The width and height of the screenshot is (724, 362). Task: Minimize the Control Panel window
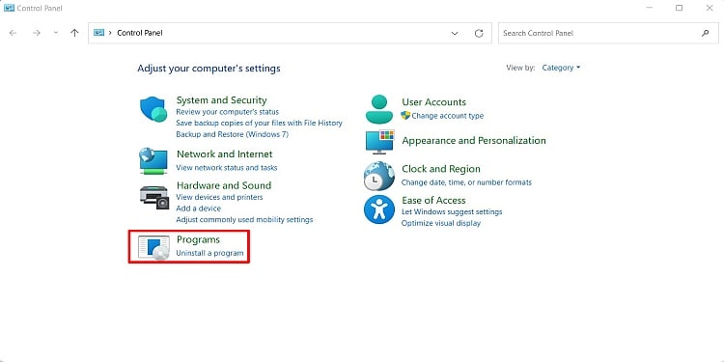(x=650, y=8)
